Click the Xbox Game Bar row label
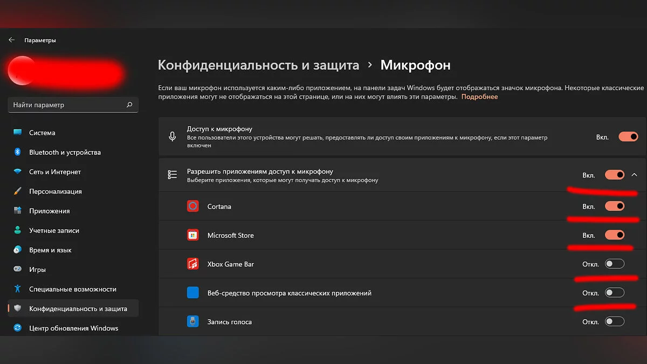This screenshot has height=364, width=647. [x=231, y=264]
